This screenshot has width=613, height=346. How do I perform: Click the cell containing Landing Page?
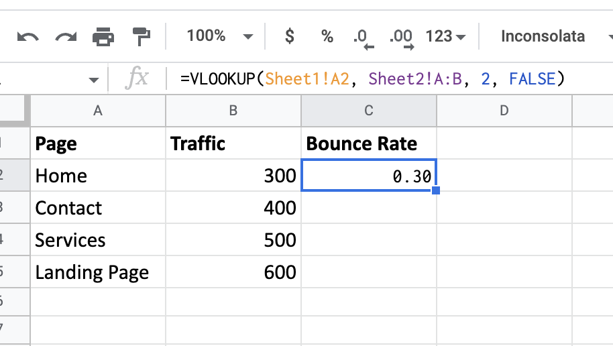point(93,272)
